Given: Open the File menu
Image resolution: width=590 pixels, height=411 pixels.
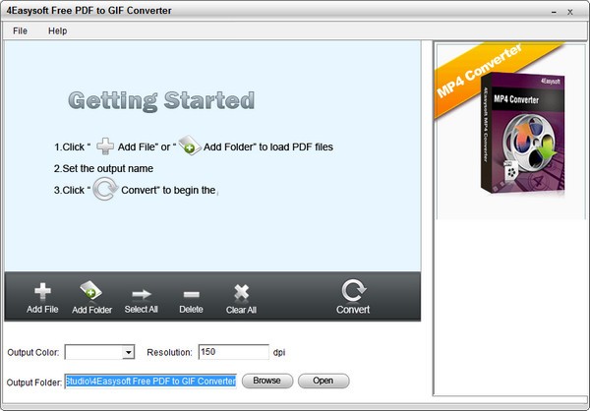Looking at the screenshot, I should pos(21,30).
